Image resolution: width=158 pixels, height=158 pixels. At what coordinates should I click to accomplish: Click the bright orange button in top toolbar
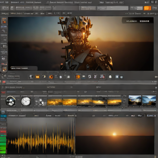click(147, 8)
